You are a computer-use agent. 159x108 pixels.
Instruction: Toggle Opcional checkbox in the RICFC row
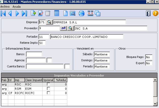(x=48, y=93)
